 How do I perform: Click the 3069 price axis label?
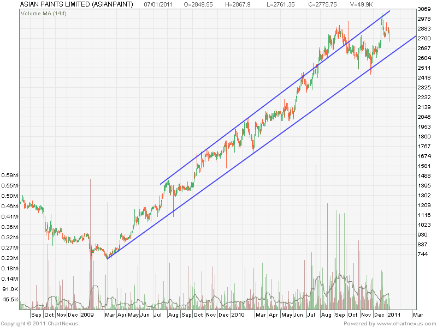(x=424, y=9)
